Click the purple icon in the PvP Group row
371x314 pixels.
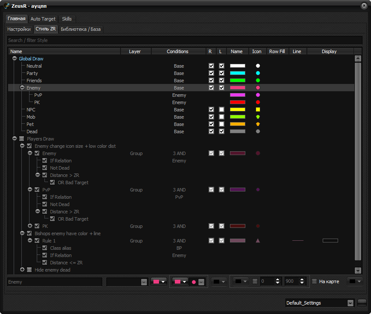click(x=258, y=190)
